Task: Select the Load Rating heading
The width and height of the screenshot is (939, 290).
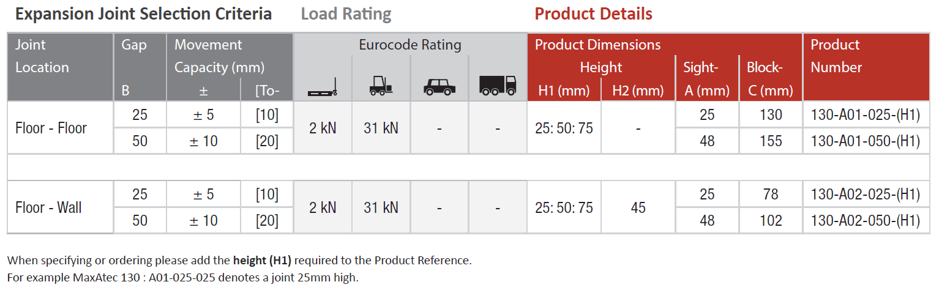Action: click(346, 13)
